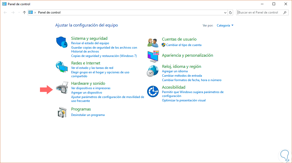The width and height of the screenshot is (292, 163).
Task: Click the Programas disc icon
Action: pos(62,112)
